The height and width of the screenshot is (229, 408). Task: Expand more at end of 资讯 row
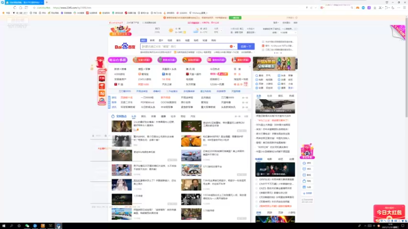pos(245,107)
